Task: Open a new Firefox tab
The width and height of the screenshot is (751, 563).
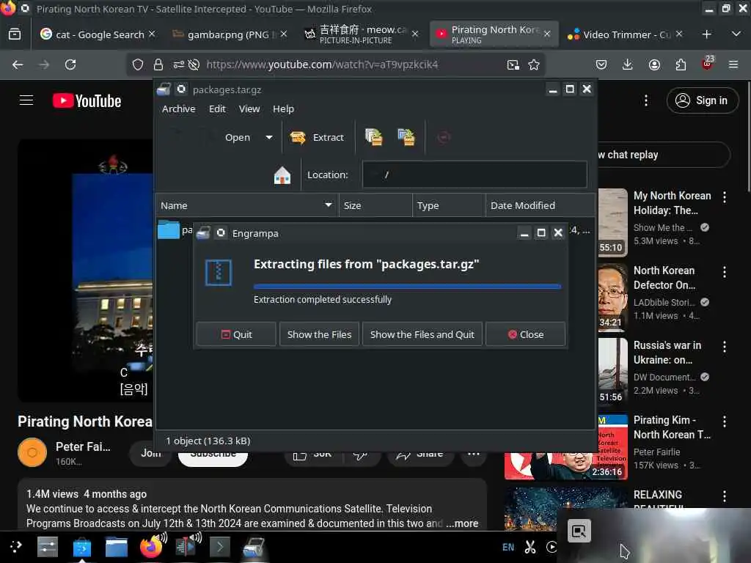Action: point(706,34)
